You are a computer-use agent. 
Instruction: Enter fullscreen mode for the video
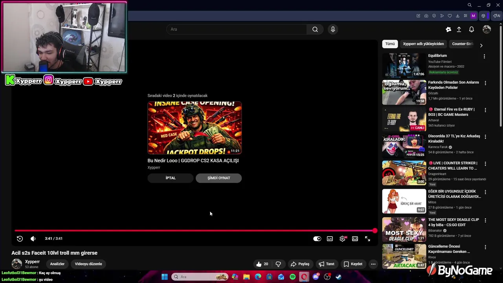click(x=367, y=239)
